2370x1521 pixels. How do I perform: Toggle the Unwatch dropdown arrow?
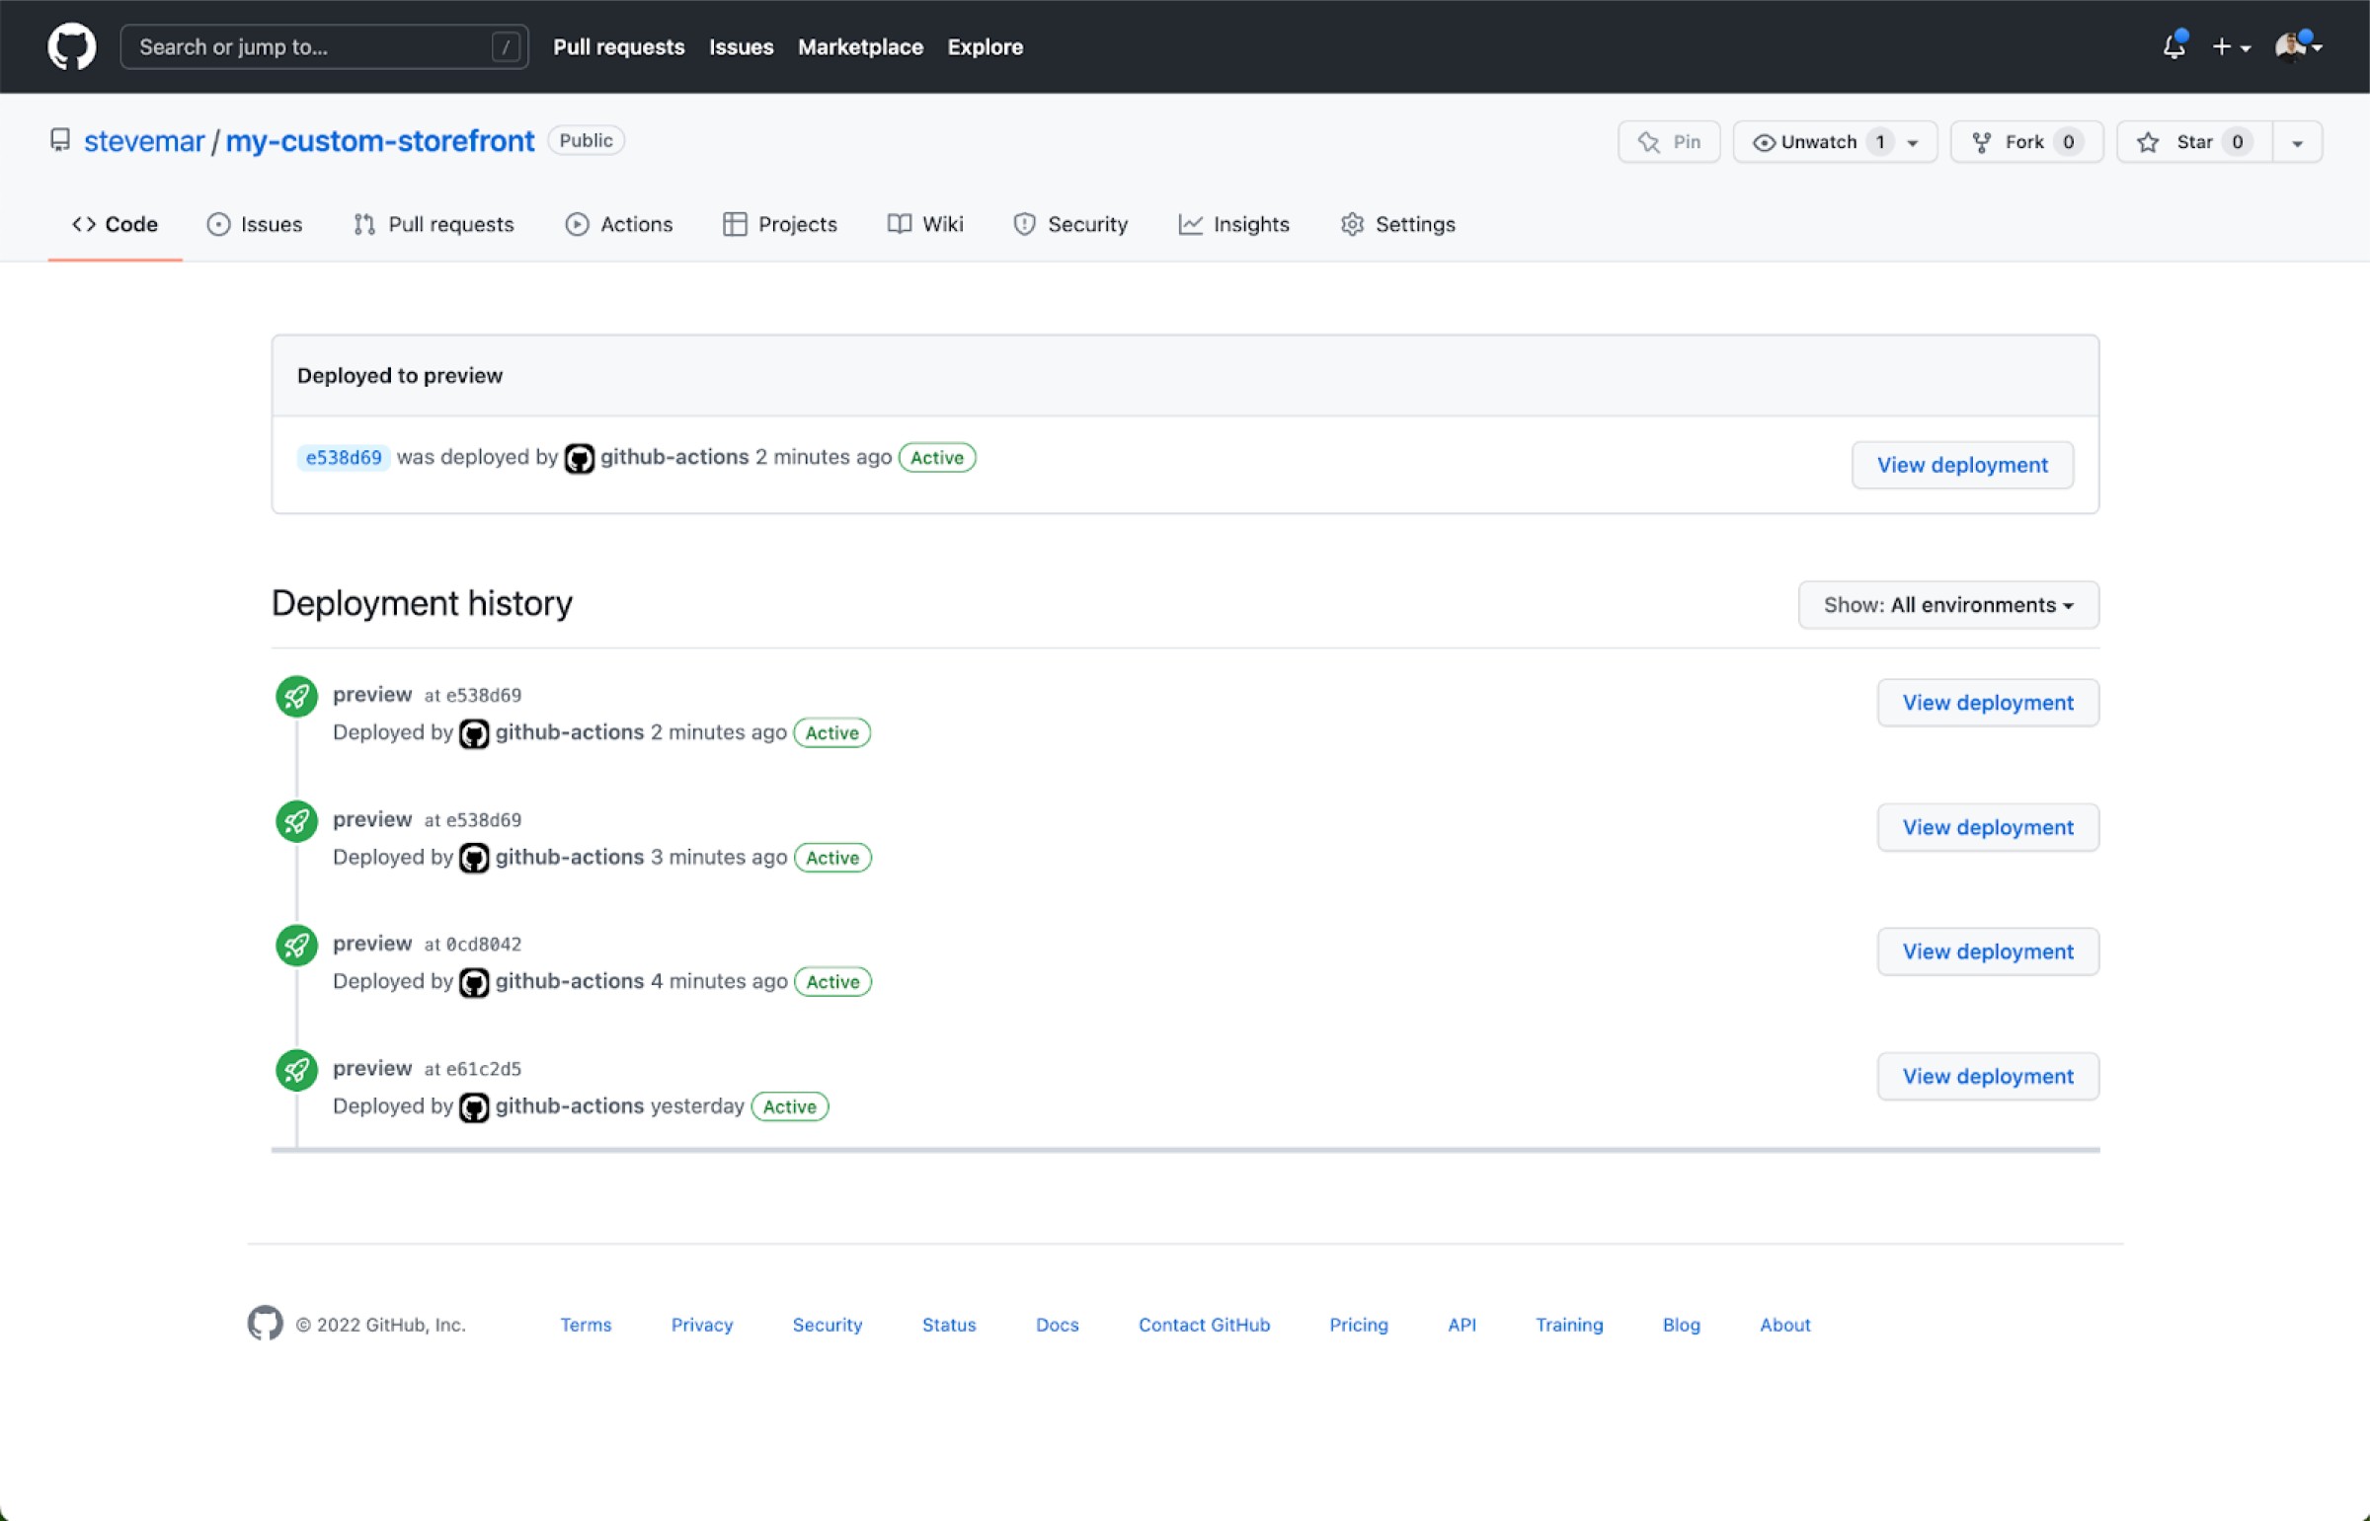1912,141
